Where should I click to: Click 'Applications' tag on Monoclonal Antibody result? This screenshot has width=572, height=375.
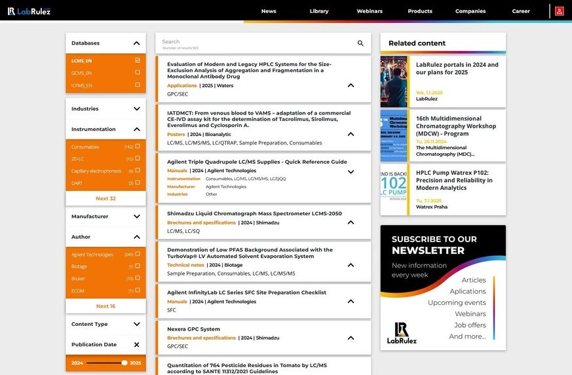[181, 86]
